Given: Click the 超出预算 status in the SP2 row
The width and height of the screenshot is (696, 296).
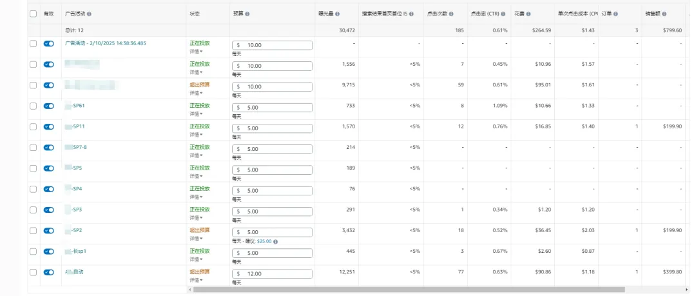Looking at the screenshot, I should pyautogui.click(x=200, y=230).
